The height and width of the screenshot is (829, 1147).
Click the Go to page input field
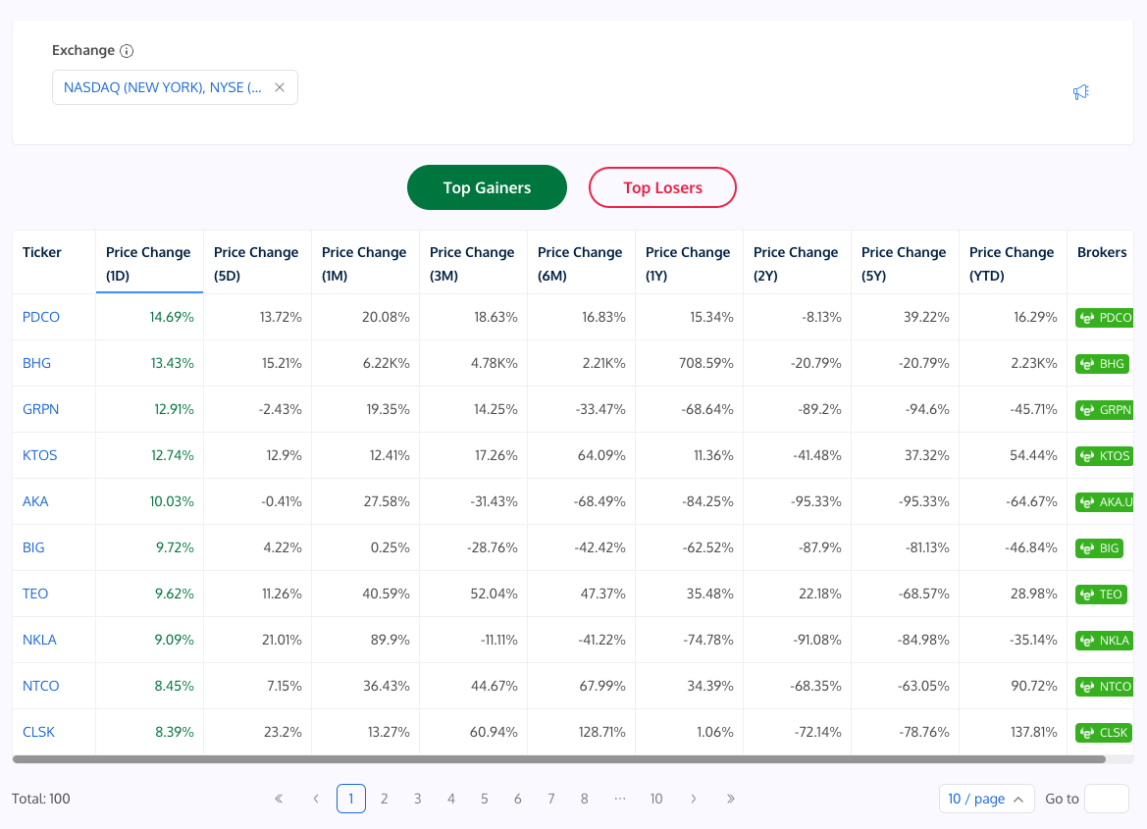tap(1106, 799)
